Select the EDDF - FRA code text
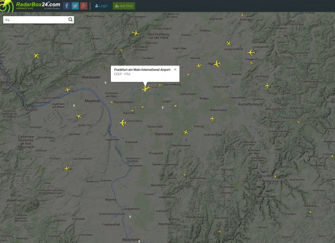The height and width of the screenshot is (243, 335). pos(122,74)
